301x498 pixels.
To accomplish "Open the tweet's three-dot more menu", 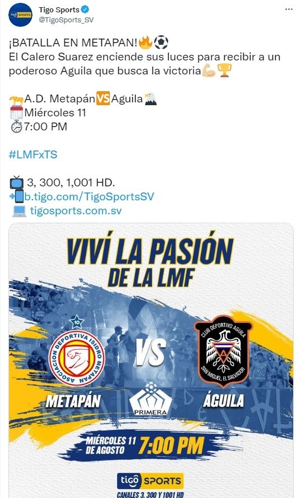I will click(289, 9).
